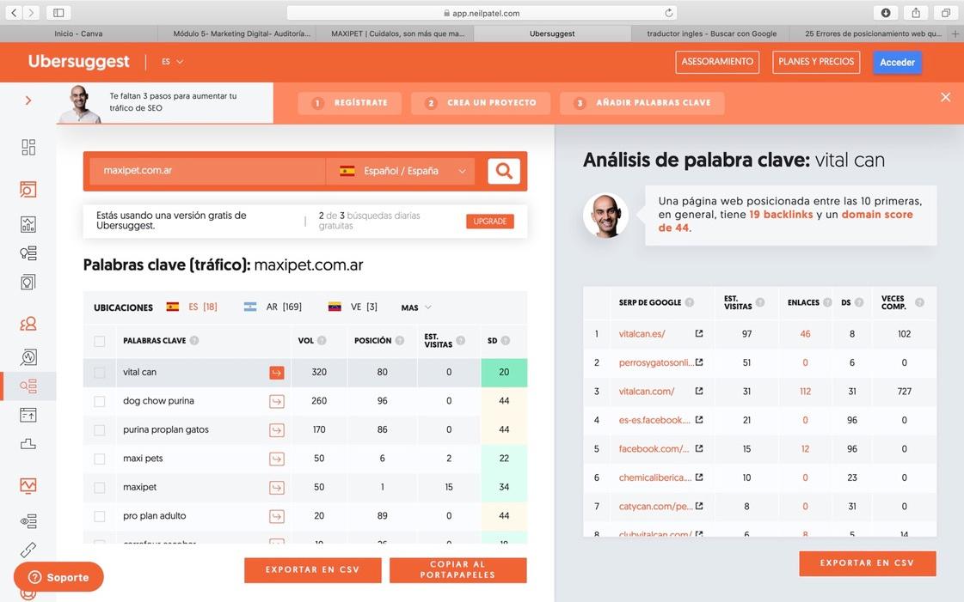The image size is (964, 602).
Task: Click COPIAR AL PORTAPAPELES button
Action: point(458,570)
